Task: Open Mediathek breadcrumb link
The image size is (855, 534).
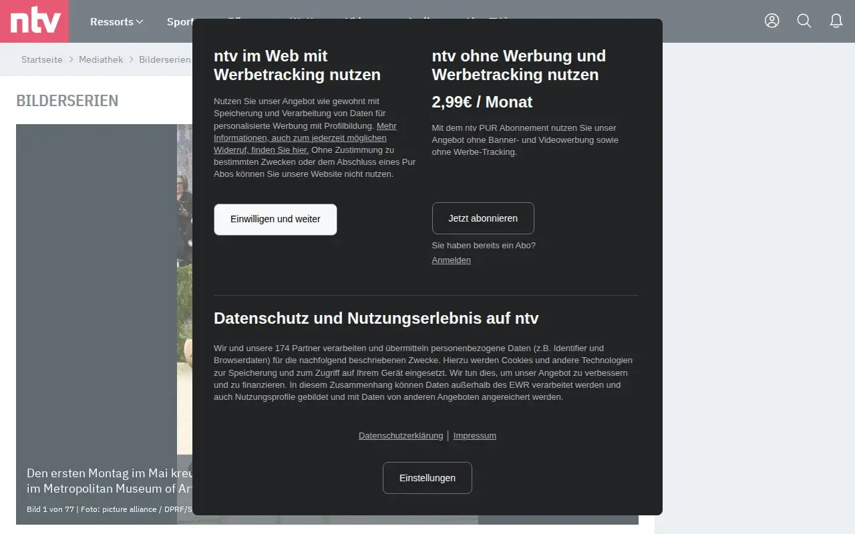Action: click(101, 59)
